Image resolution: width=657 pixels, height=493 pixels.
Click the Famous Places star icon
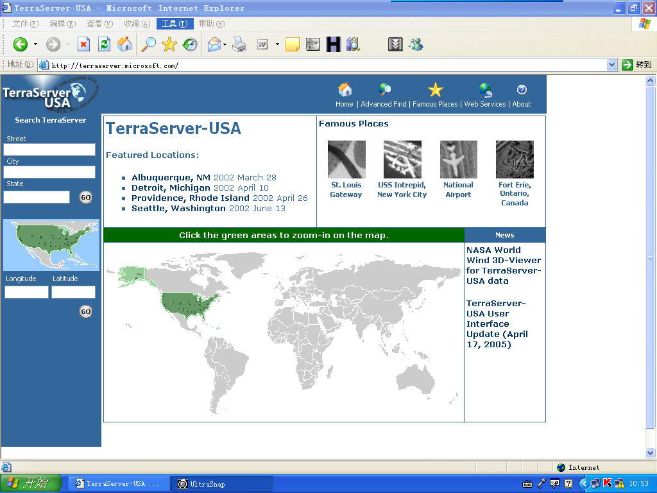[436, 90]
